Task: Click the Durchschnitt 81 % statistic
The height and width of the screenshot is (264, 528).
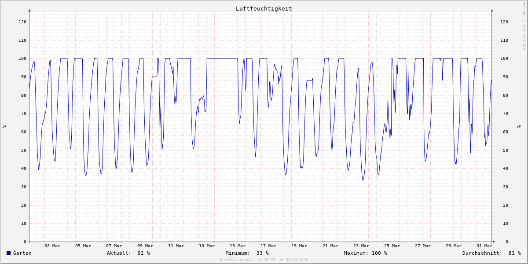Action: click(491, 253)
